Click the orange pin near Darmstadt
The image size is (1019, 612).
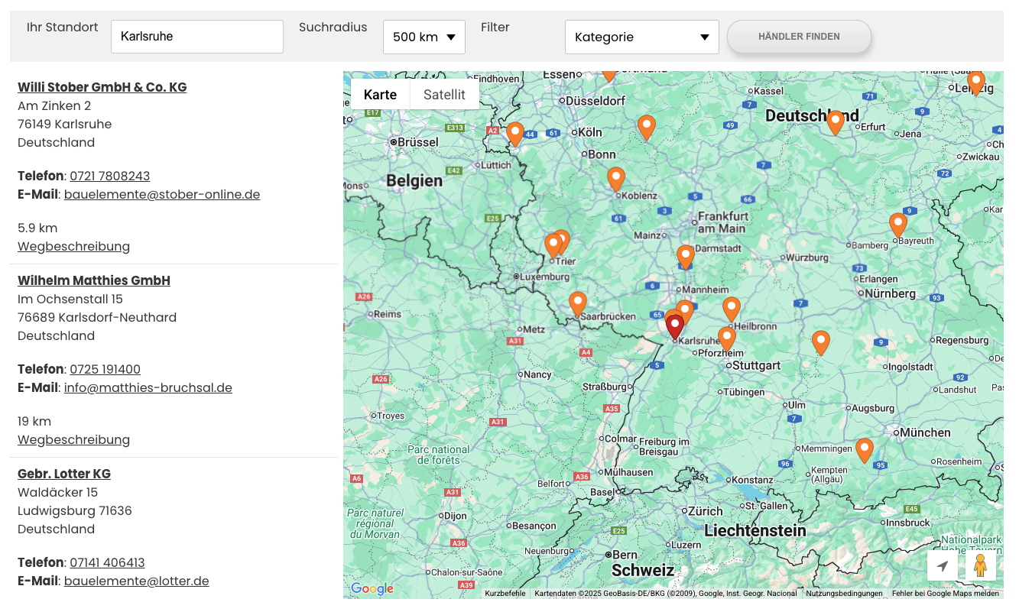[686, 257]
